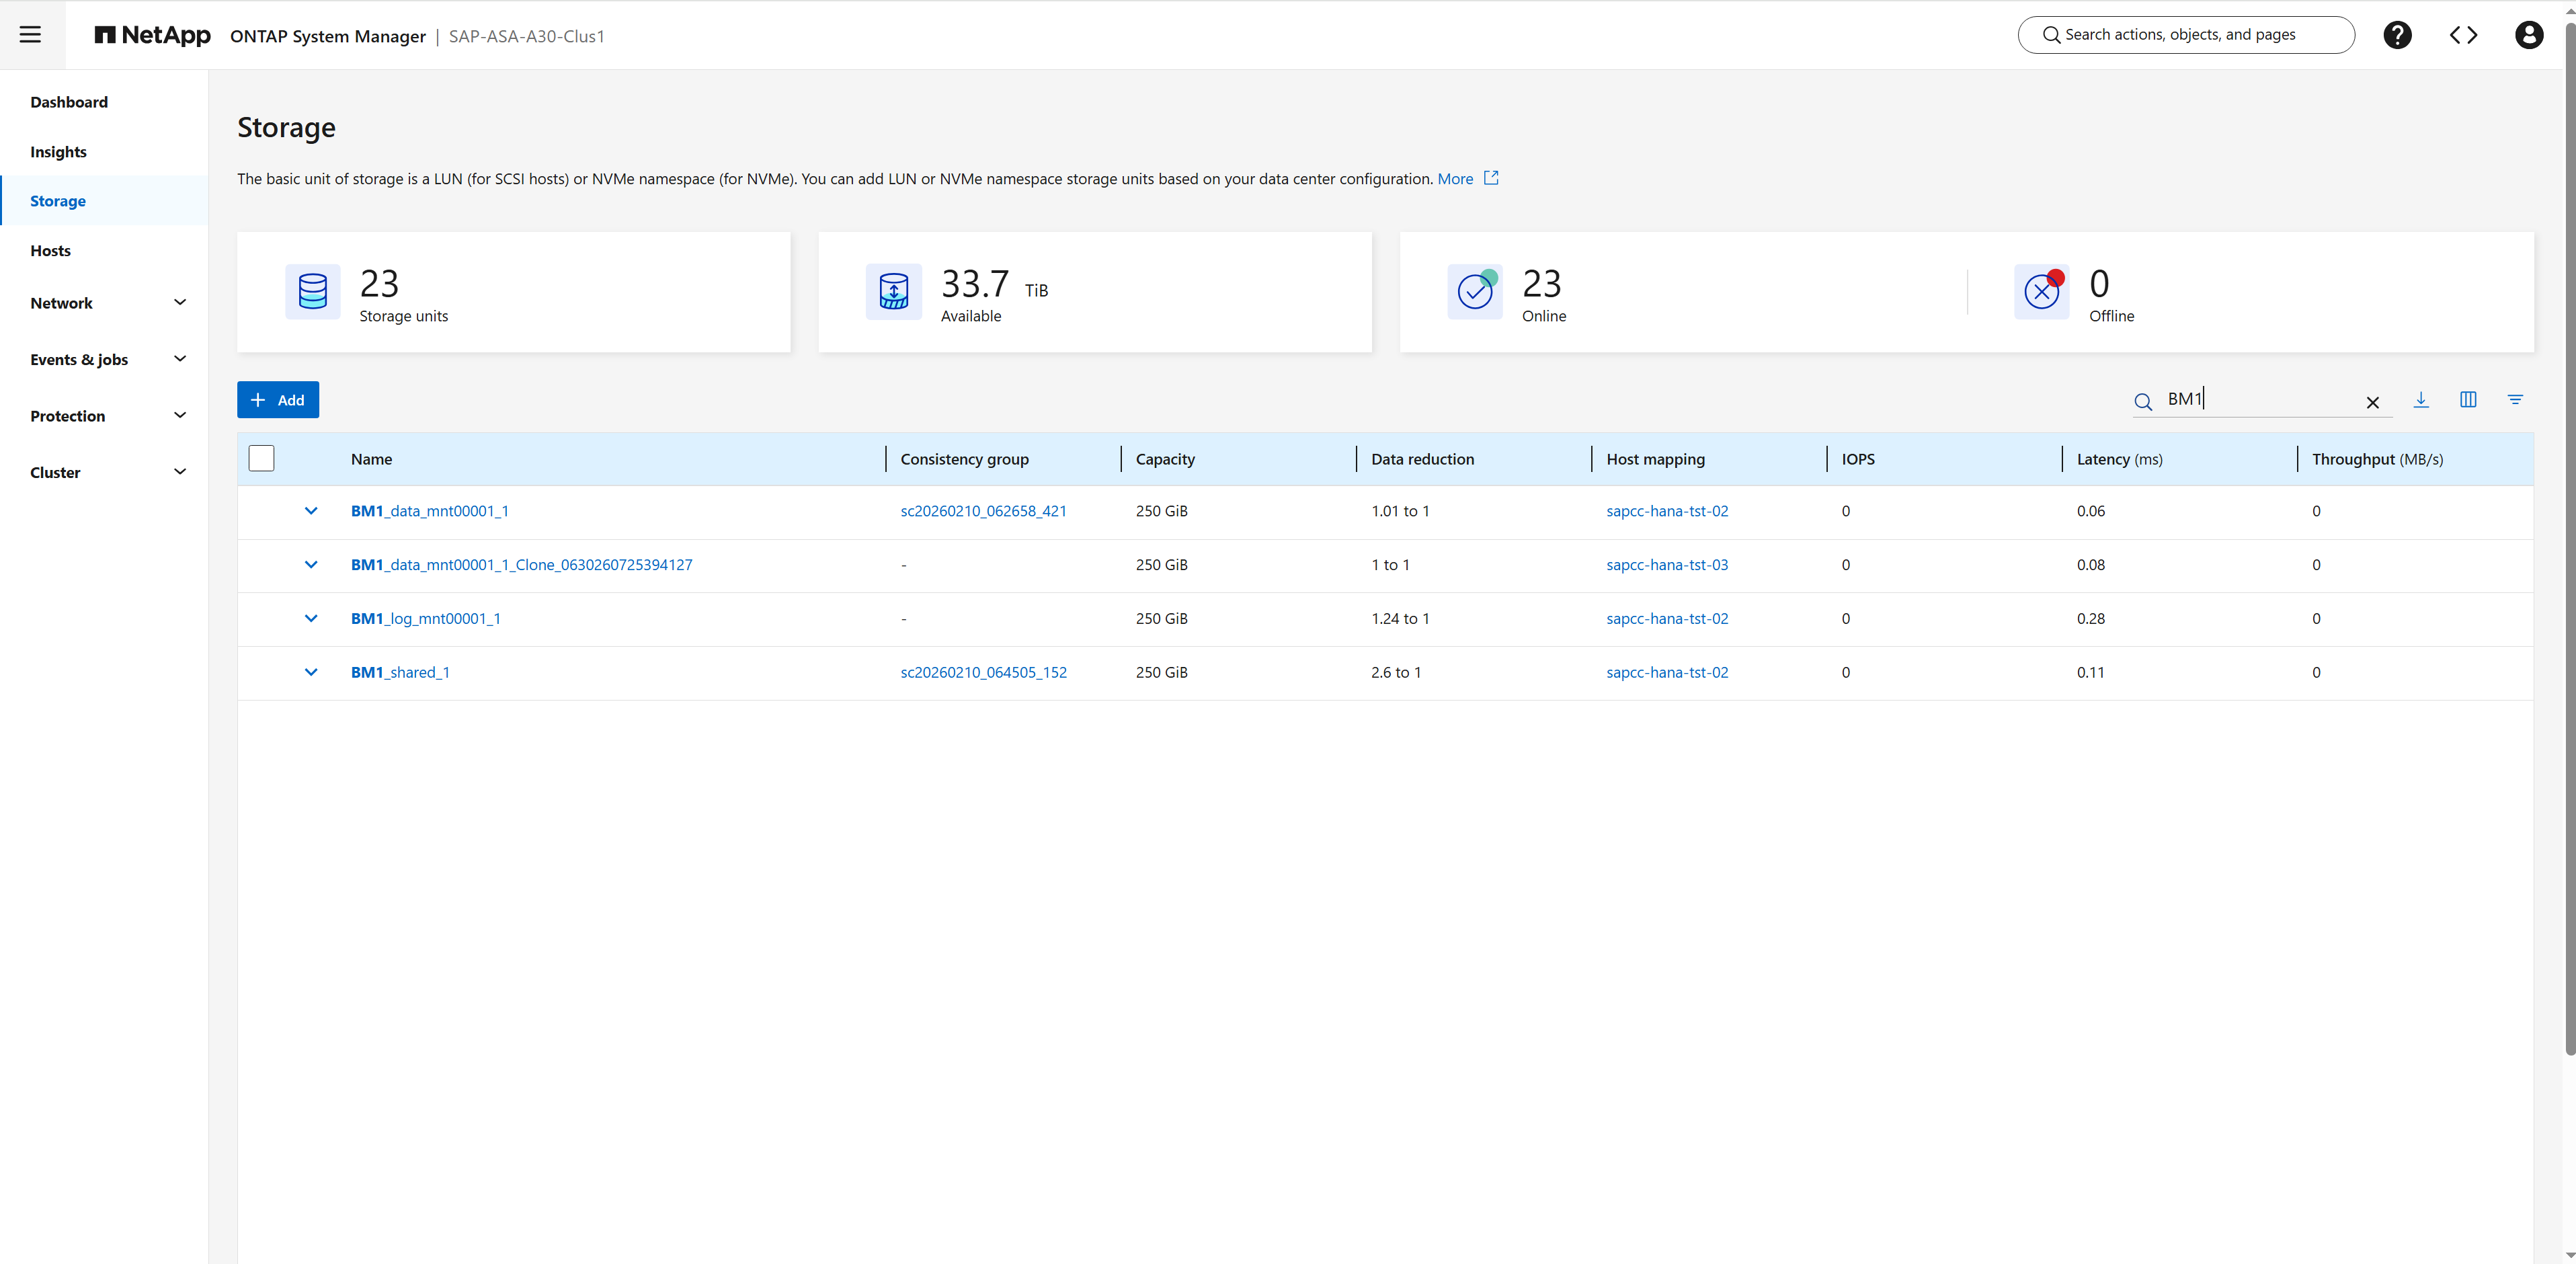Click the ONTAP System Manager title
The width and height of the screenshot is (2576, 1264).
[328, 36]
